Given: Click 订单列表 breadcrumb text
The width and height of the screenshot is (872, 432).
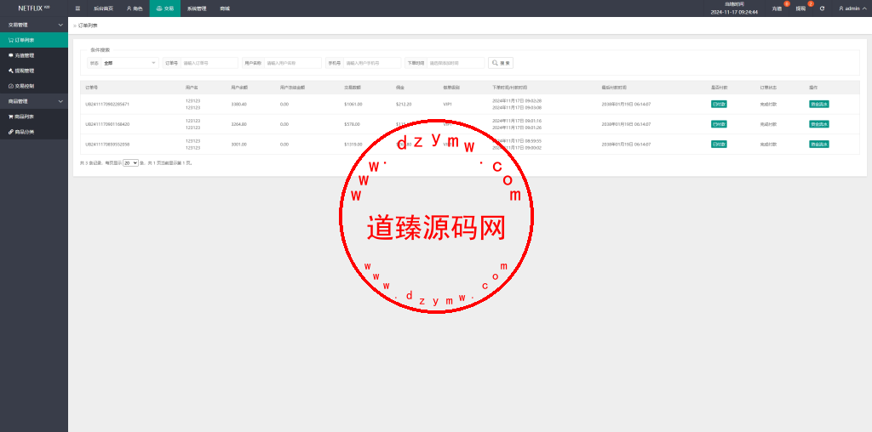Looking at the screenshot, I should tap(88, 26).
